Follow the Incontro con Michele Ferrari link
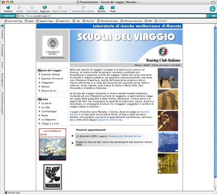The height and width of the screenshot is (194, 217). pyautogui.click(x=125, y=136)
